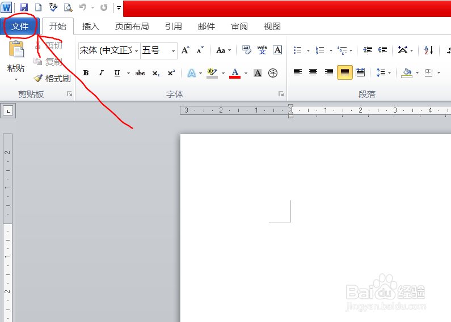Image resolution: width=451 pixels, height=322 pixels.
Task: Click the increase indent icon
Action: click(382, 50)
